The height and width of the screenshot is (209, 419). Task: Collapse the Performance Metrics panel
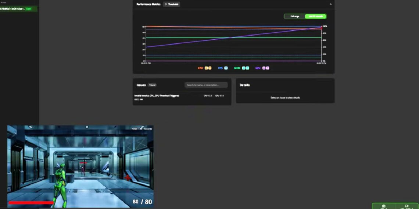coord(330,4)
